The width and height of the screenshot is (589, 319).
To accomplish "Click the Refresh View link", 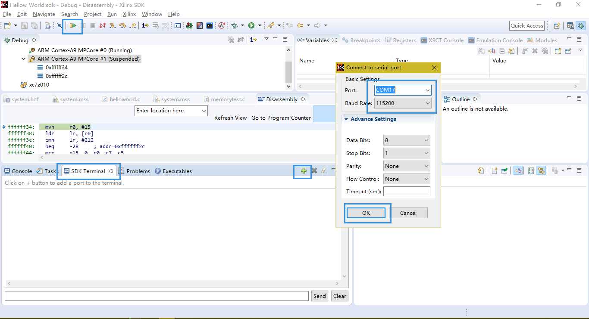I will coord(230,118).
